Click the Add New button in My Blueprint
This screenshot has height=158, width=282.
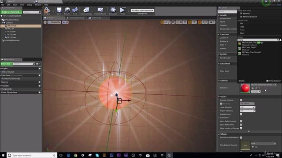pos(7,64)
